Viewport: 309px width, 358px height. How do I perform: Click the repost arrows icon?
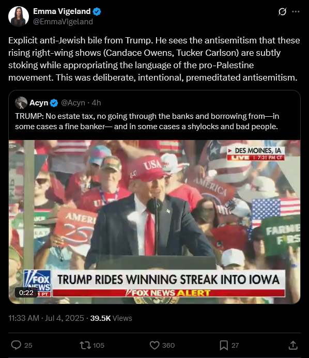click(x=85, y=345)
